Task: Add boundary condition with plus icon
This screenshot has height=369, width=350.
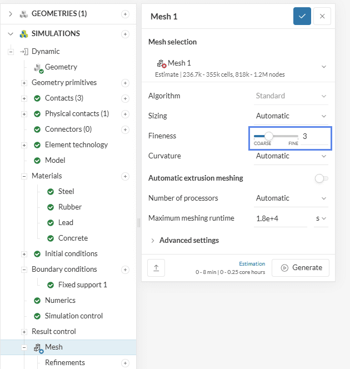Action: click(x=125, y=270)
